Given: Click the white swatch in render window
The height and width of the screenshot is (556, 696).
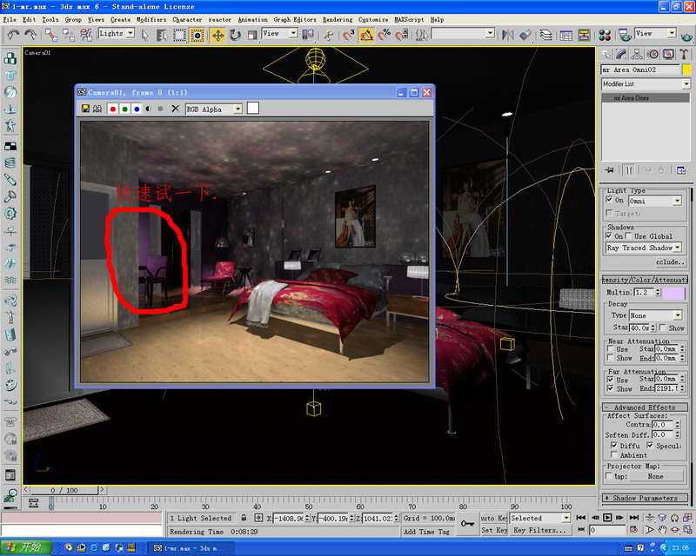Looking at the screenshot, I should click(253, 109).
